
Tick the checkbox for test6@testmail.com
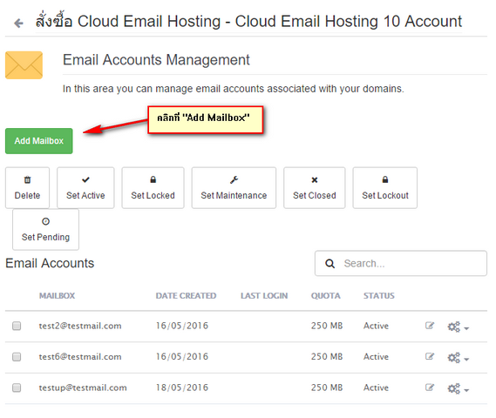17,357
